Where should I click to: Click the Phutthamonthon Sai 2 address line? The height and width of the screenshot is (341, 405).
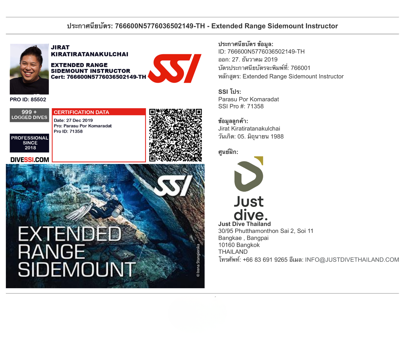(x=265, y=231)
